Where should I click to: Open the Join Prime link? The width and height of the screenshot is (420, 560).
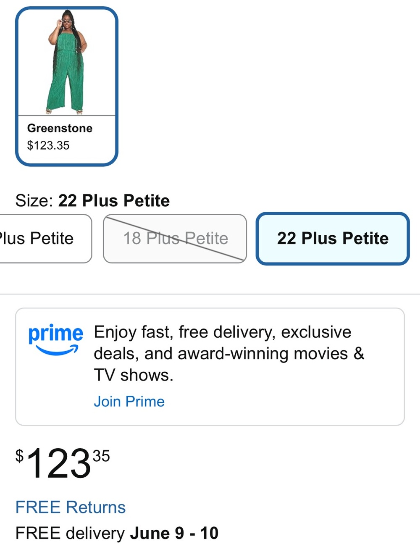[129, 401]
